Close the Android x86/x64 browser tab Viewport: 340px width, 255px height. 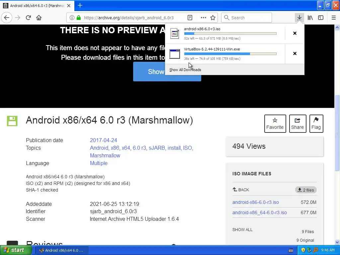tap(69, 6)
